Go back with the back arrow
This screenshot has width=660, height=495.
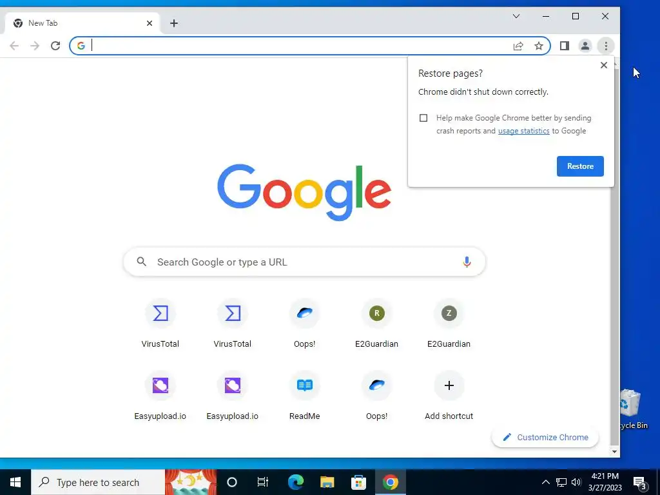coord(14,46)
